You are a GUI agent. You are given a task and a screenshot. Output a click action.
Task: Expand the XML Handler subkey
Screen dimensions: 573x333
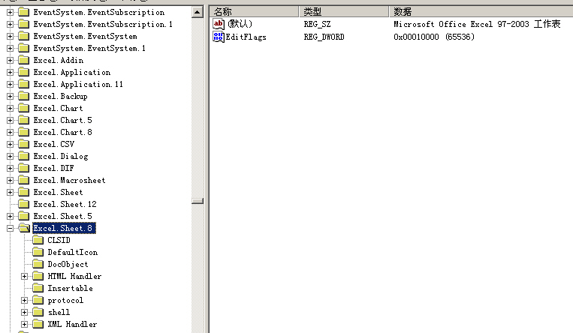[x=25, y=324]
